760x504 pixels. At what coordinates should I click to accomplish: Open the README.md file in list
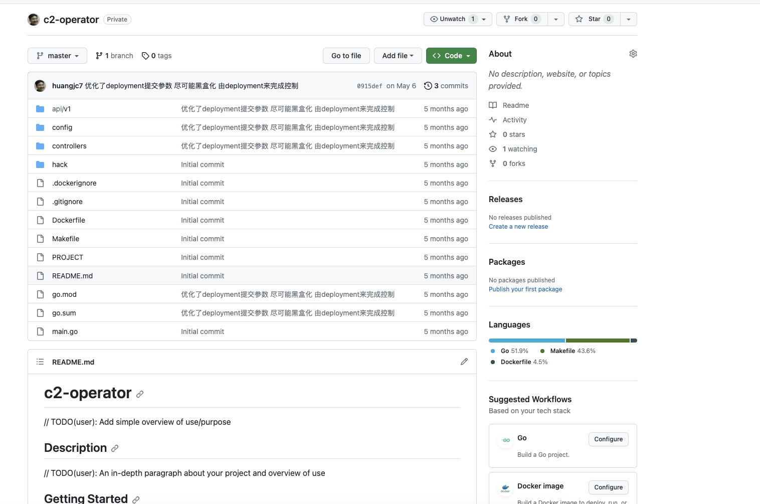pos(72,276)
